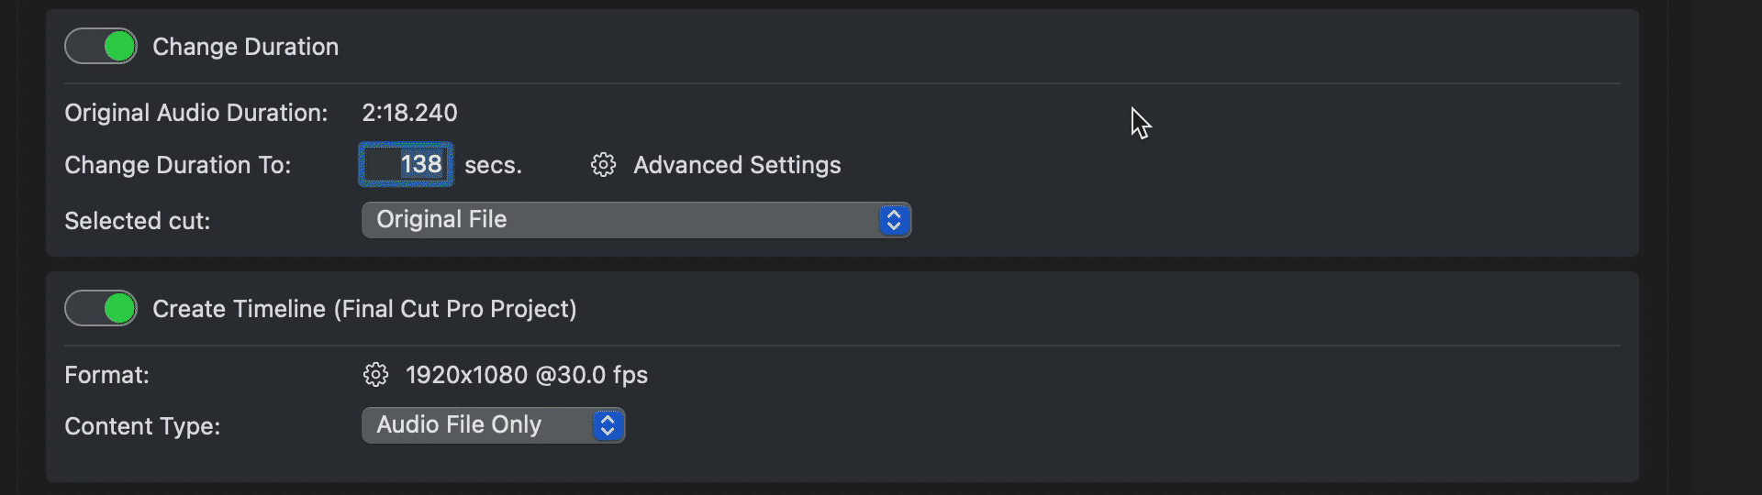Screen dimensions: 1762x495
Task: Click the Format gear icon
Action: click(375, 375)
